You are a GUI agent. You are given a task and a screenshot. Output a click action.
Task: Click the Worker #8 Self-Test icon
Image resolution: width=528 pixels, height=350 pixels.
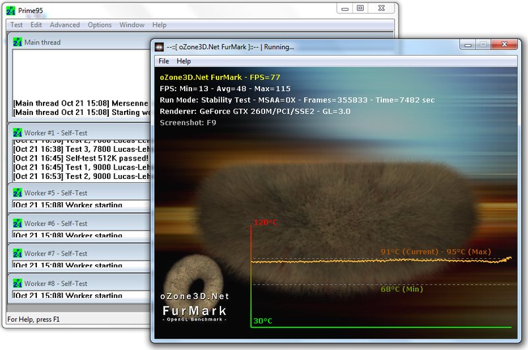coord(18,284)
